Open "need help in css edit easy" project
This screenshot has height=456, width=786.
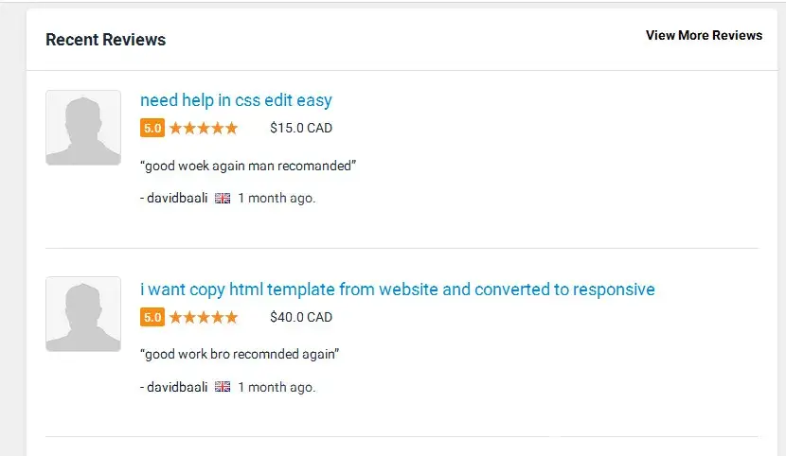coord(236,100)
